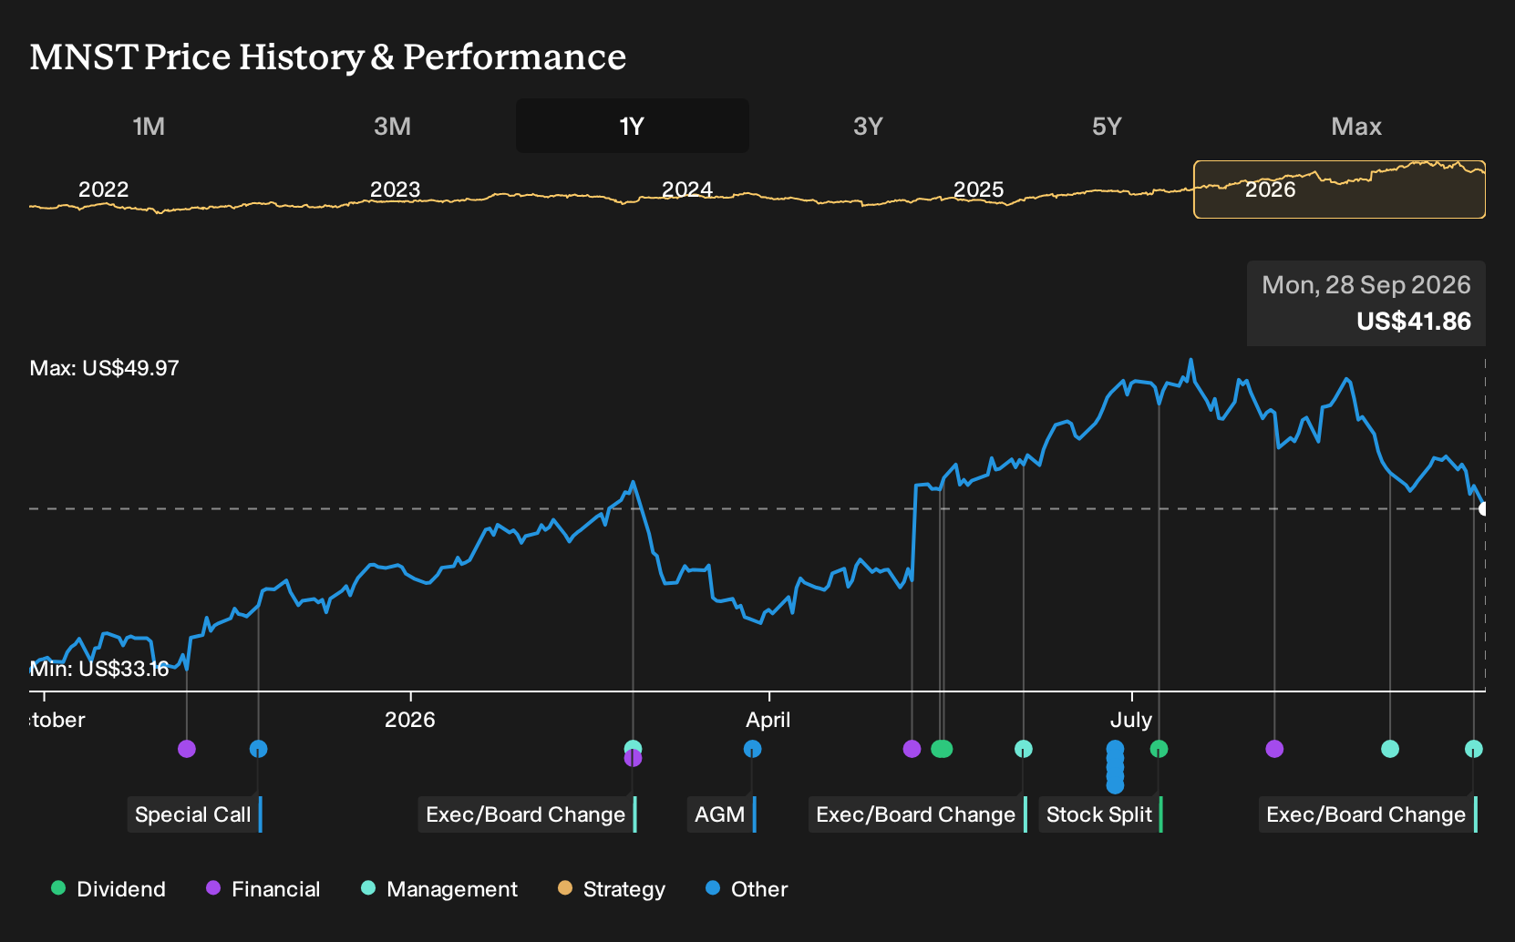
Task: Click the stacked blue event dots near July
Action: pos(1115,767)
